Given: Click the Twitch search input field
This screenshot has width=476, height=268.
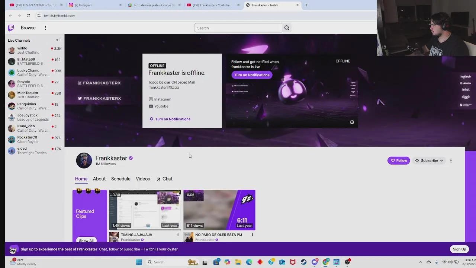Looking at the screenshot, I should pos(238,28).
